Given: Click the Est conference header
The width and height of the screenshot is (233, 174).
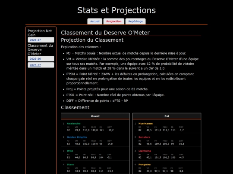Looking at the screenshot, I should pyautogui.click(x=167, y=116).
